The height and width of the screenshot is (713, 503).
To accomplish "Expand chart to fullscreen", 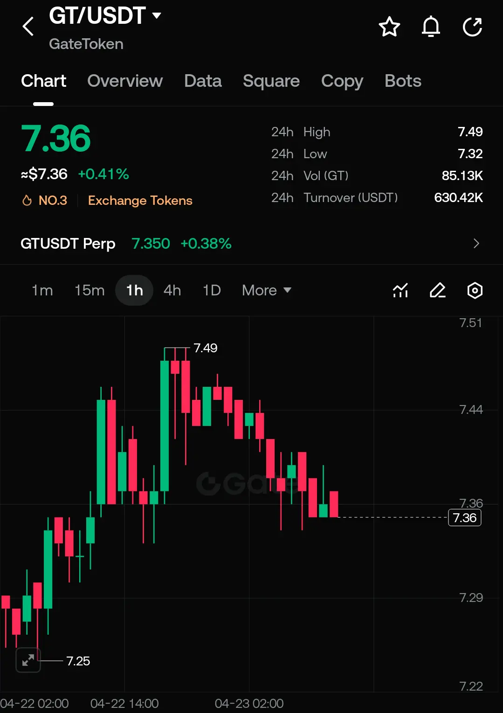I will [28, 660].
